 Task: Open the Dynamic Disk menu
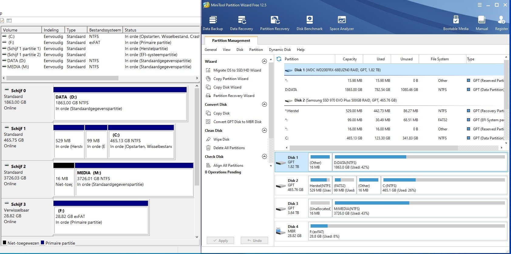pos(280,50)
